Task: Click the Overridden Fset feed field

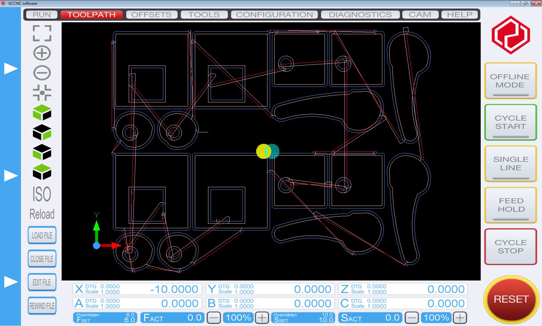Action: click(x=105, y=318)
